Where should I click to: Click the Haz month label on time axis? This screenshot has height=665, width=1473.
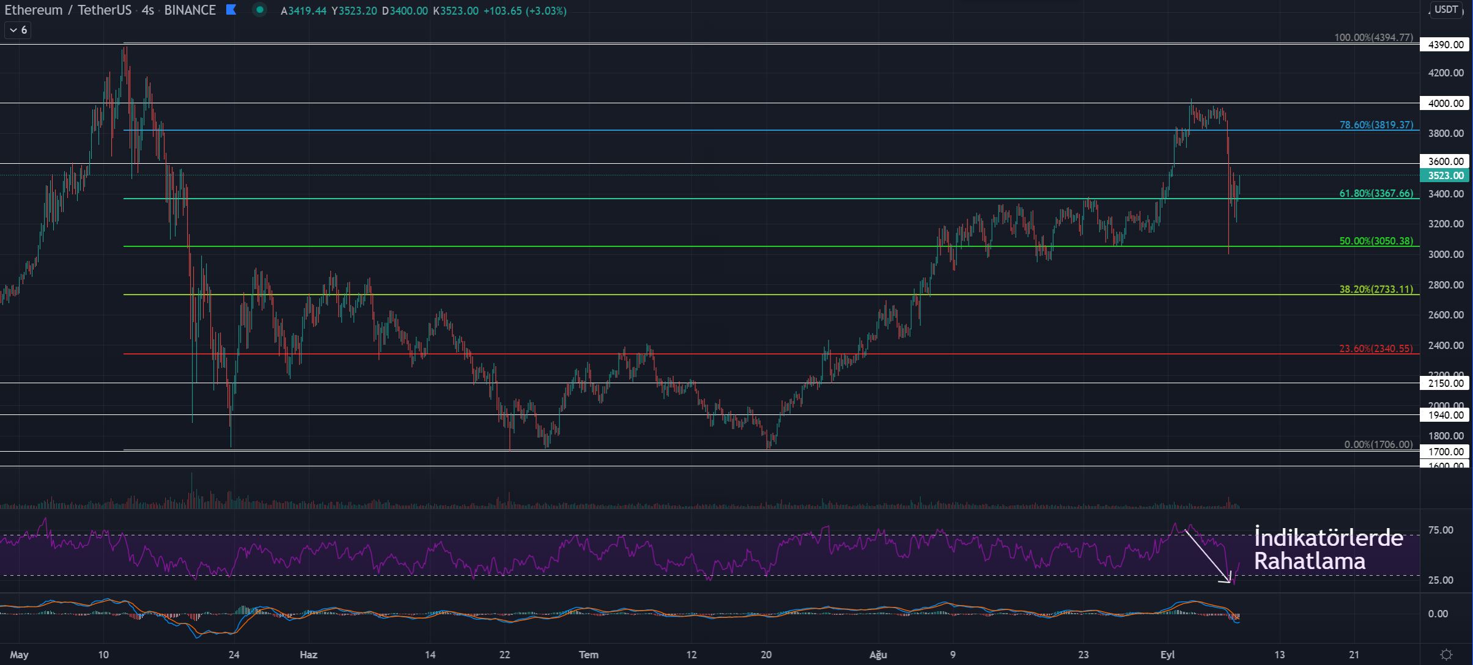(308, 655)
